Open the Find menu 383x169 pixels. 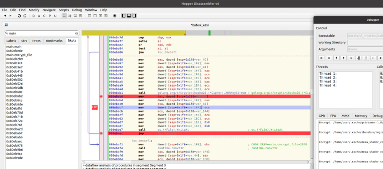tap(22, 10)
